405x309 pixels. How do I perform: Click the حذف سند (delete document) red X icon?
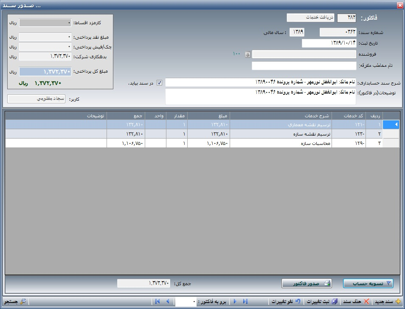pos(366,301)
